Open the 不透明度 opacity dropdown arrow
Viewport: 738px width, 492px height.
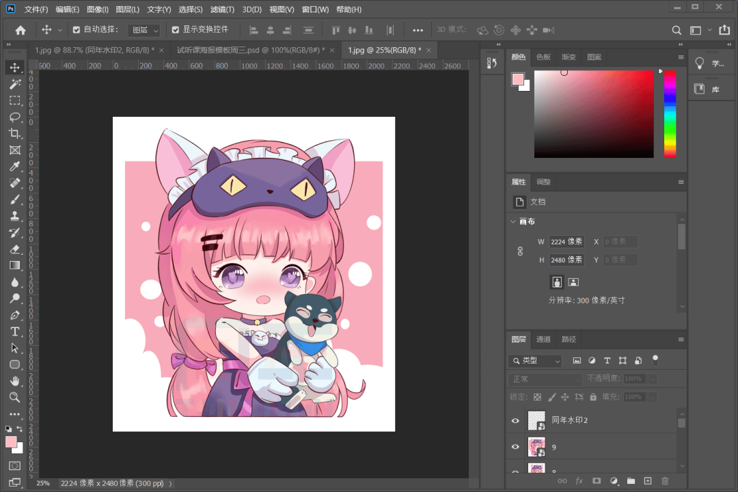[x=653, y=379]
